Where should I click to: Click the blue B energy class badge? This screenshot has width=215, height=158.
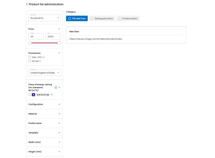[x=33, y=94]
